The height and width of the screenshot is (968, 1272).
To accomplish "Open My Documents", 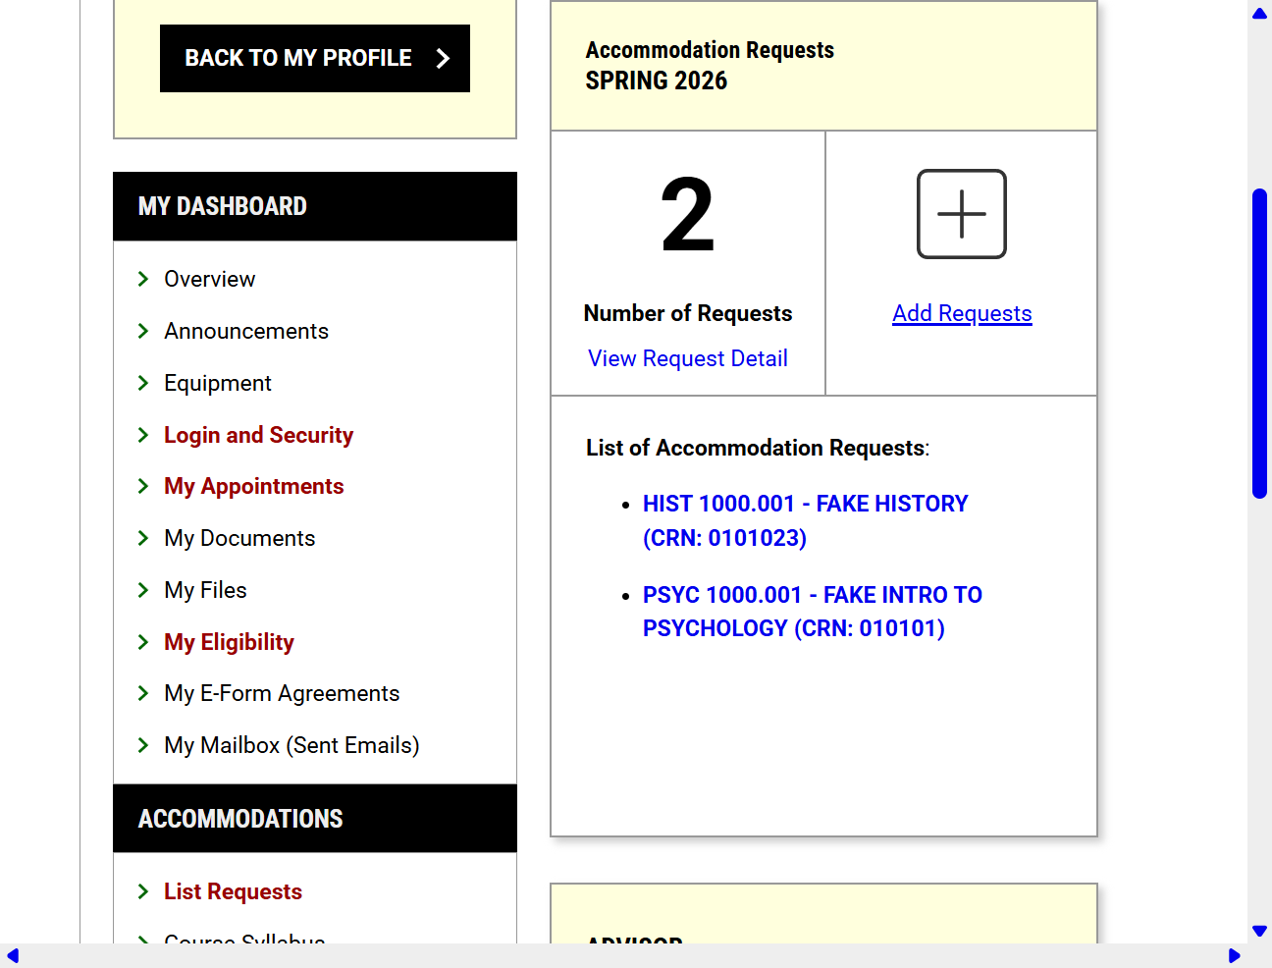I will tap(239, 538).
